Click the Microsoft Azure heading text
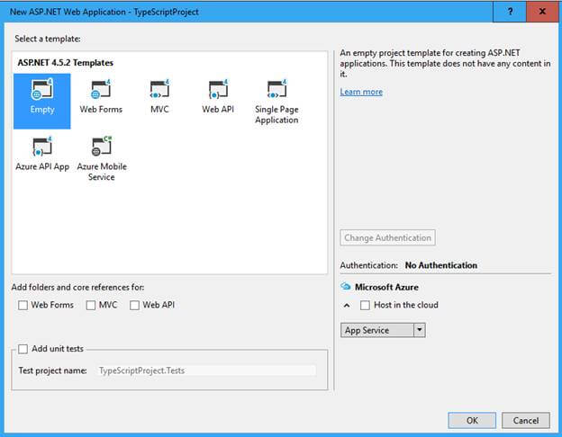562x437 pixels. pyautogui.click(x=386, y=287)
